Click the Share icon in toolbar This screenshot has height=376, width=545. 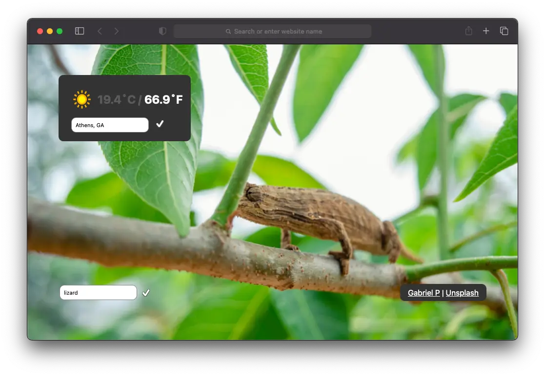[468, 31]
